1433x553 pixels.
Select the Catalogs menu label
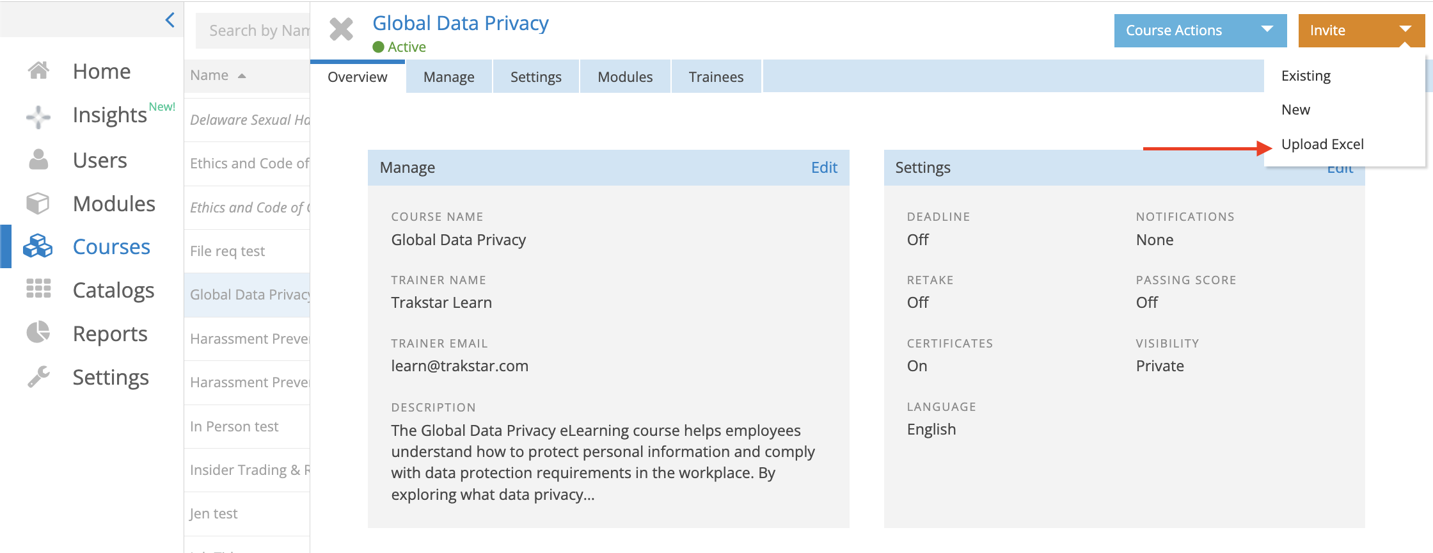click(x=113, y=291)
